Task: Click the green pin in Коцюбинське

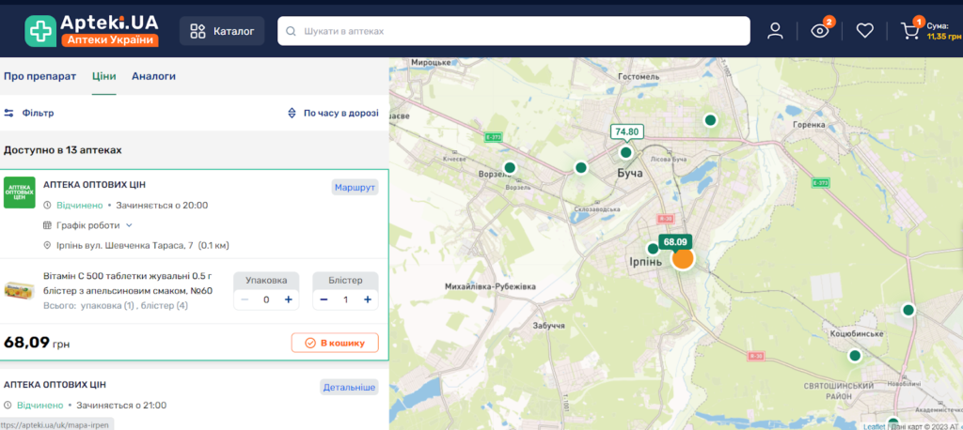Action: click(x=854, y=355)
